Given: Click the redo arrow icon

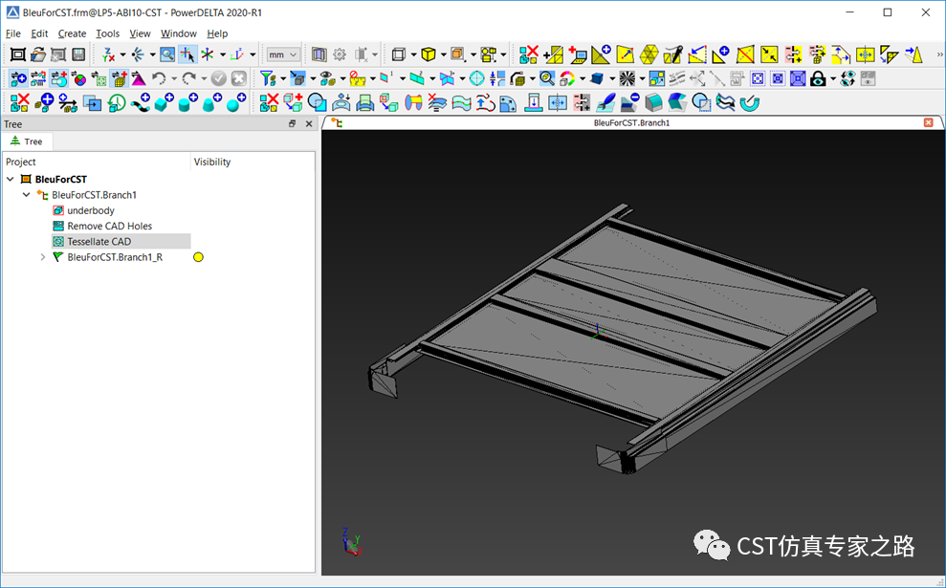Looking at the screenshot, I should pyautogui.click(x=188, y=78).
